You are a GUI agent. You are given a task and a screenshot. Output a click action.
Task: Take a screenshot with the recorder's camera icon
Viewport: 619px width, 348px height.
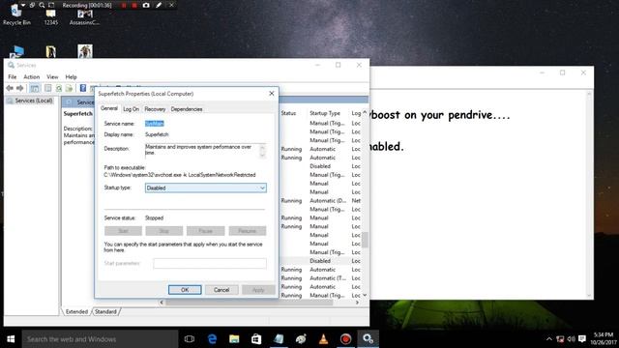(146, 5)
